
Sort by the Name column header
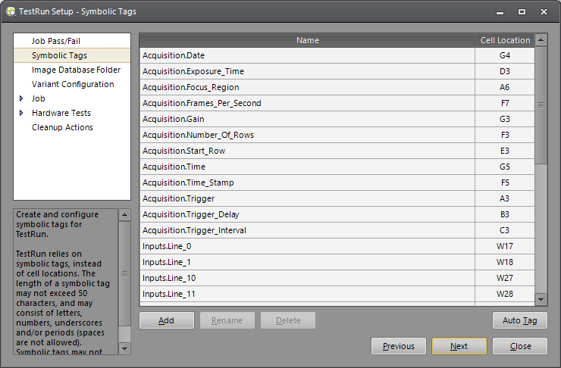tap(307, 40)
